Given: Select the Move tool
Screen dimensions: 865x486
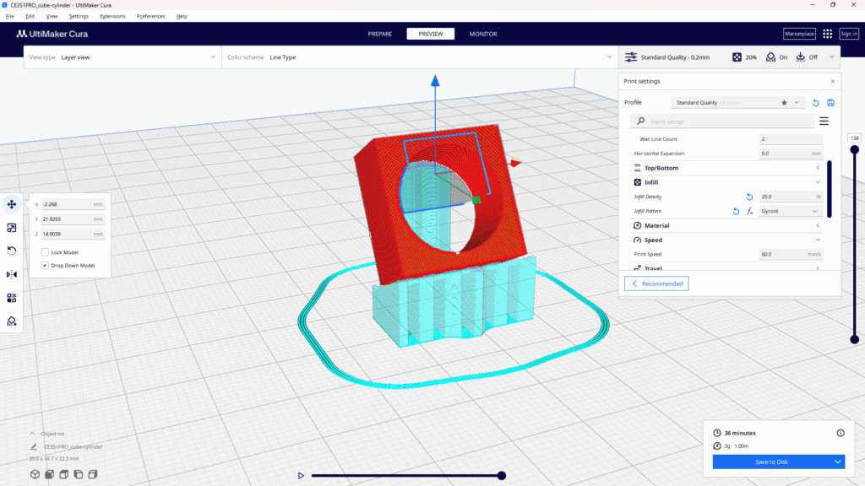Looking at the screenshot, I should pos(11,203).
